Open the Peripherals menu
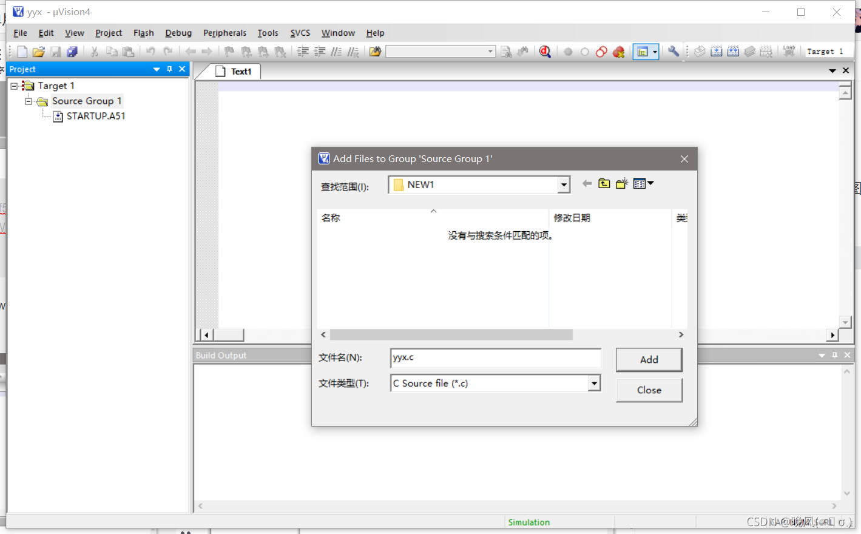The height and width of the screenshot is (534, 861). 225,33
